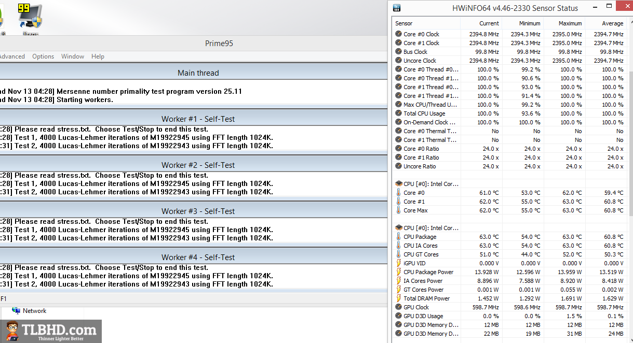Click the thermometer icon beside Core #0 temperature
This screenshot has width=633, height=343.
coord(398,193)
